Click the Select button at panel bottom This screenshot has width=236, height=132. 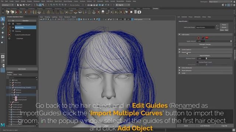[x=186, y=126]
